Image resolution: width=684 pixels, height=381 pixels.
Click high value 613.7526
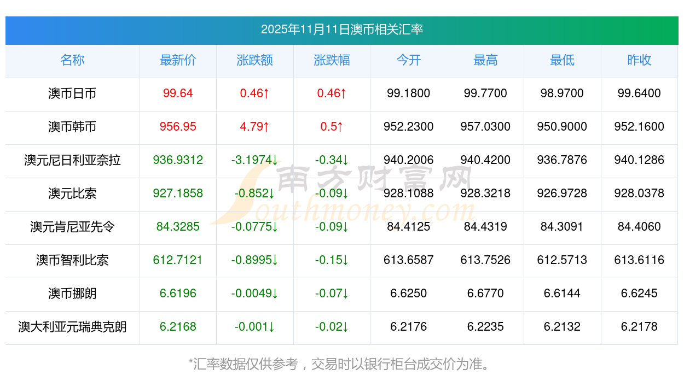[485, 260]
